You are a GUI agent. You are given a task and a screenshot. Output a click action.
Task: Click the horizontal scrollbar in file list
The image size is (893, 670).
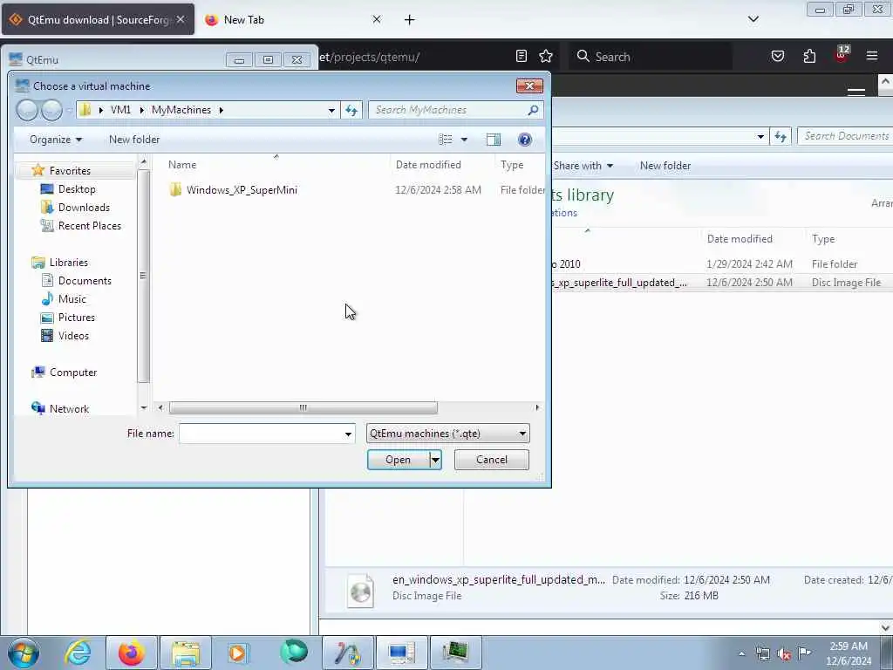[x=303, y=408]
